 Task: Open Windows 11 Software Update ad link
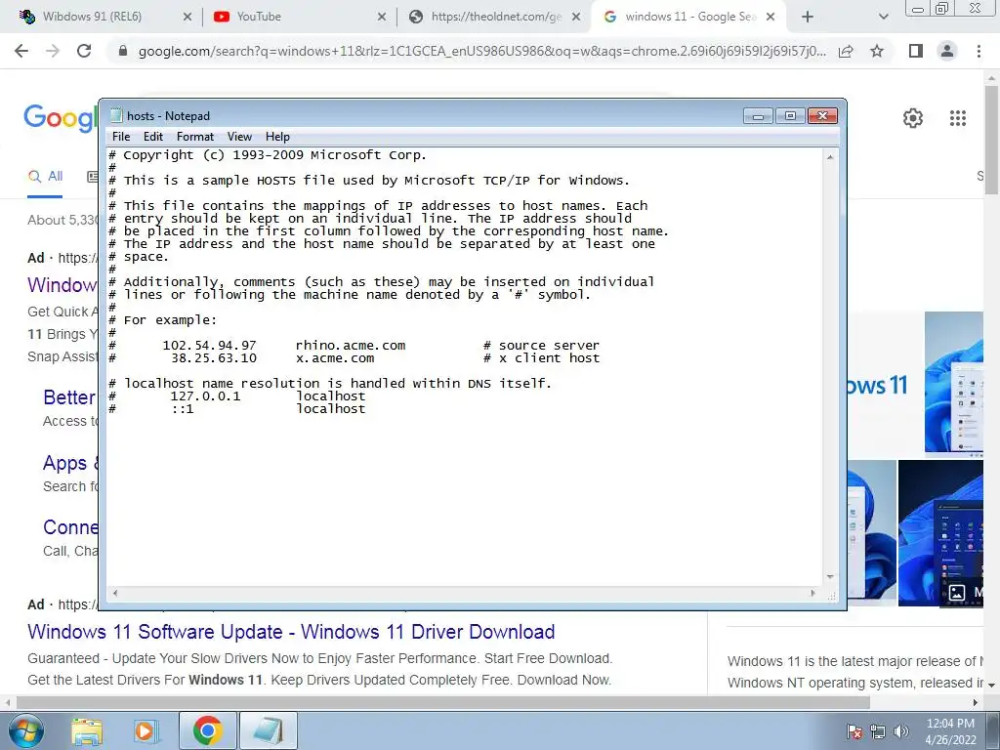(291, 632)
